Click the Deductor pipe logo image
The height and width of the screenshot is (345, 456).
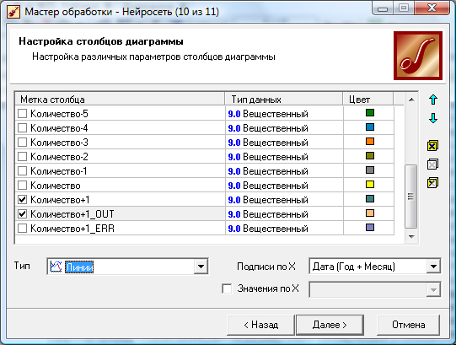point(418,56)
